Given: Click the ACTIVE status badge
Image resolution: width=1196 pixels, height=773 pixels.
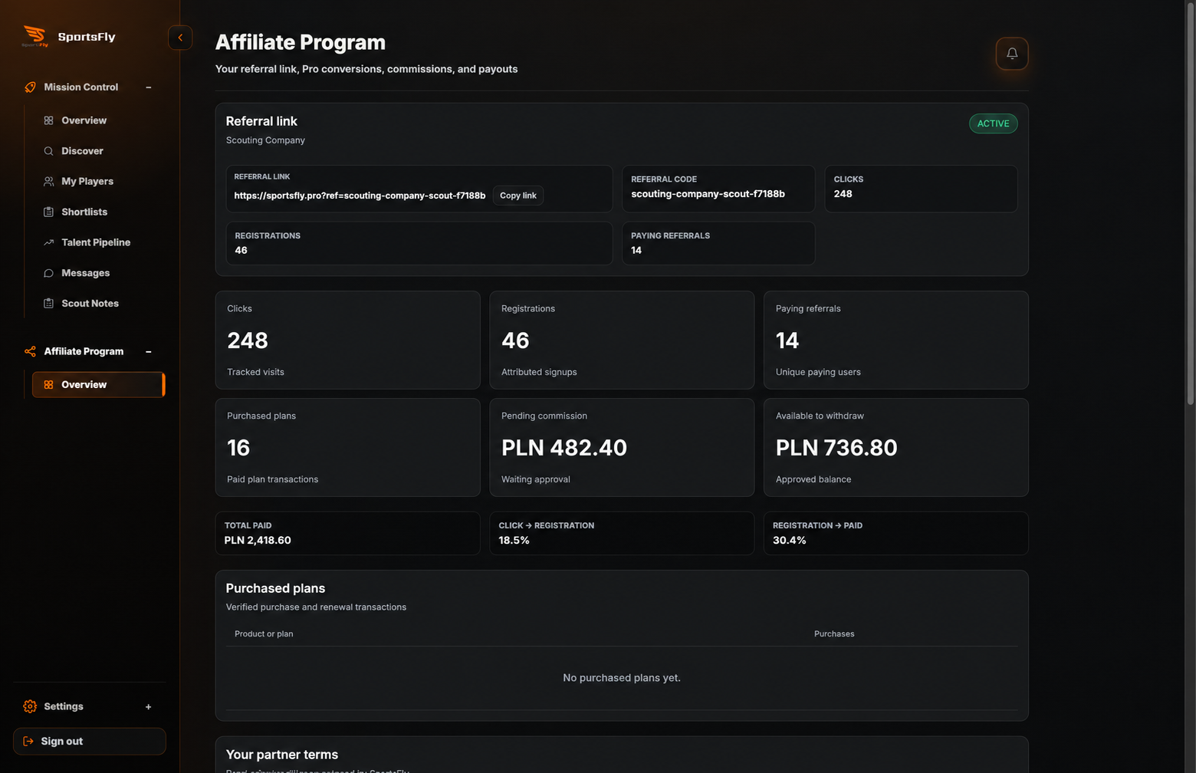Looking at the screenshot, I should 993,123.
